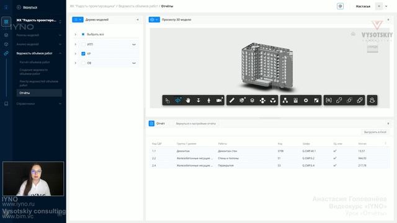Image resolution: width=397 pixels, height=223 pixels.
Task: Activate Explode model cube icon
Action: [273, 100]
